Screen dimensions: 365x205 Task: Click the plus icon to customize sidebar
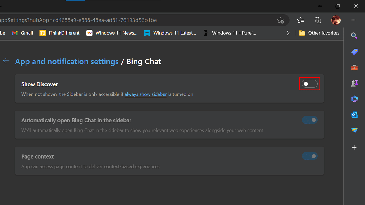[x=354, y=148]
